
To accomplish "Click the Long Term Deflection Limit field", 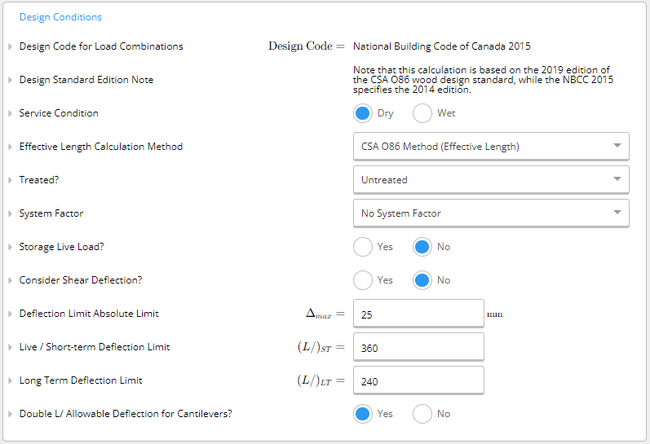I will click(418, 380).
